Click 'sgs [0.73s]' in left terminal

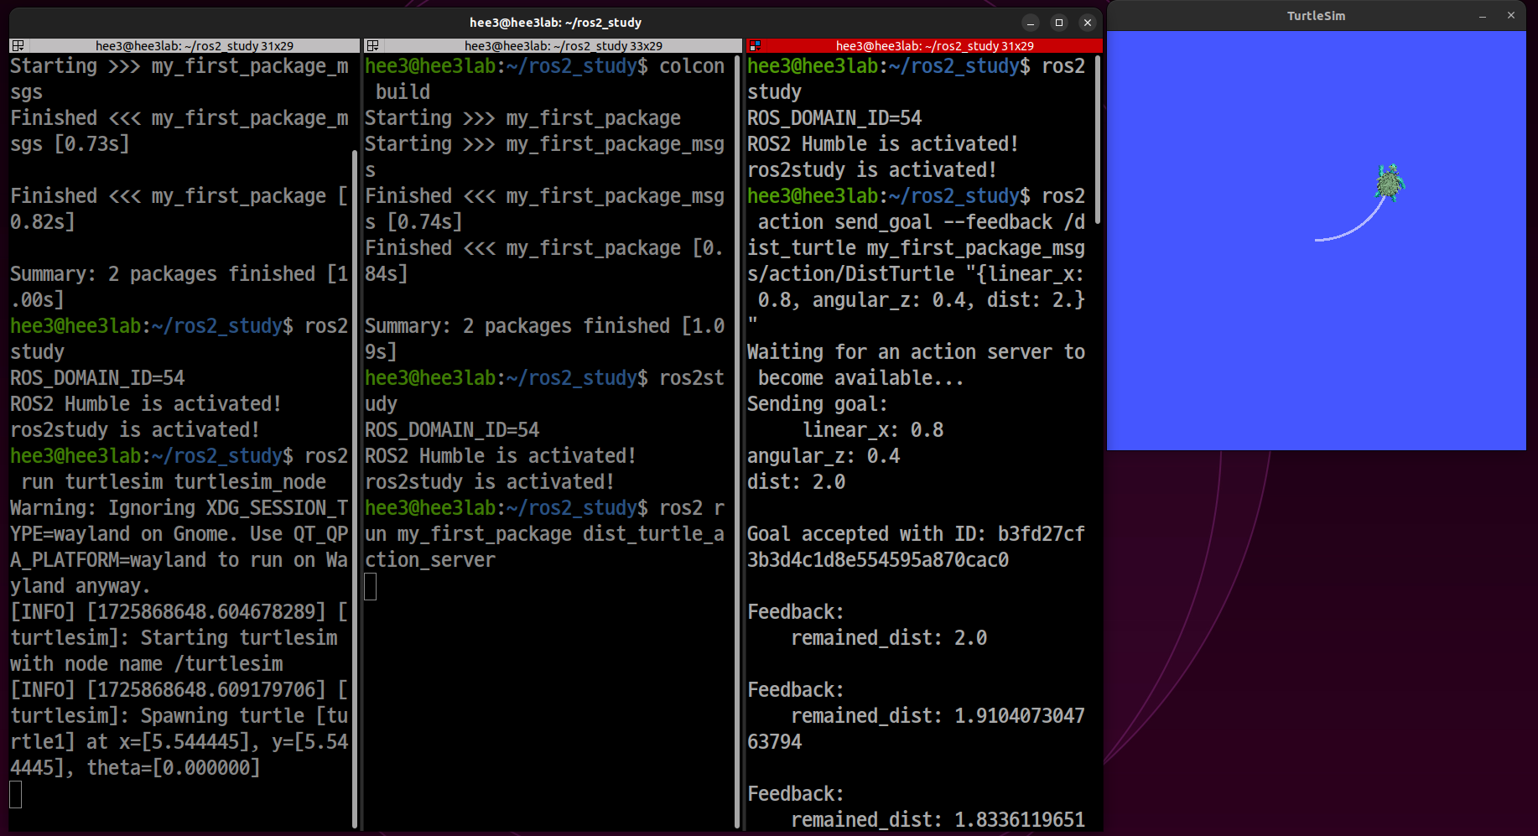pyautogui.click(x=70, y=144)
